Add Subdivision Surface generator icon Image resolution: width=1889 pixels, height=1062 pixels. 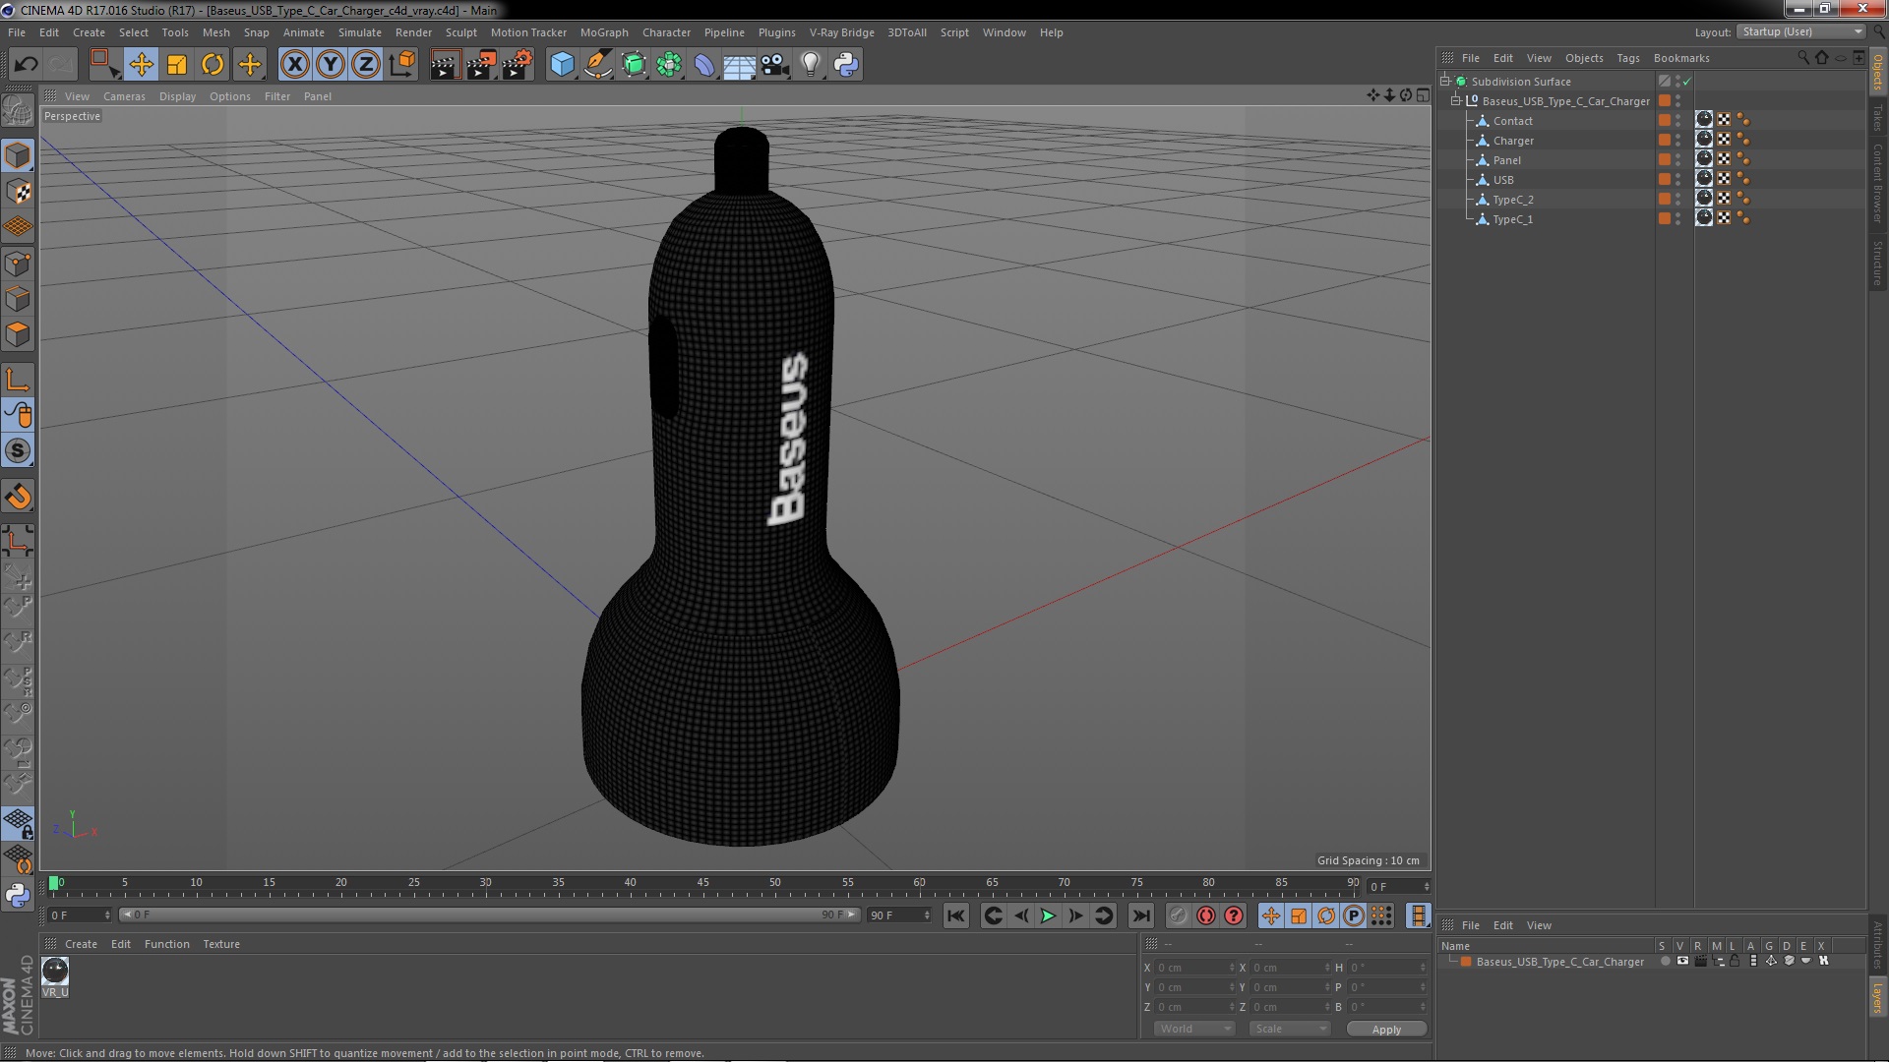(x=634, y=65)
